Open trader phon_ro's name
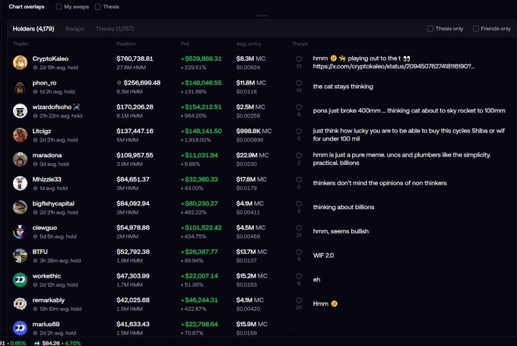This screenshot has height=346, width=517. [x=44, y=83]
